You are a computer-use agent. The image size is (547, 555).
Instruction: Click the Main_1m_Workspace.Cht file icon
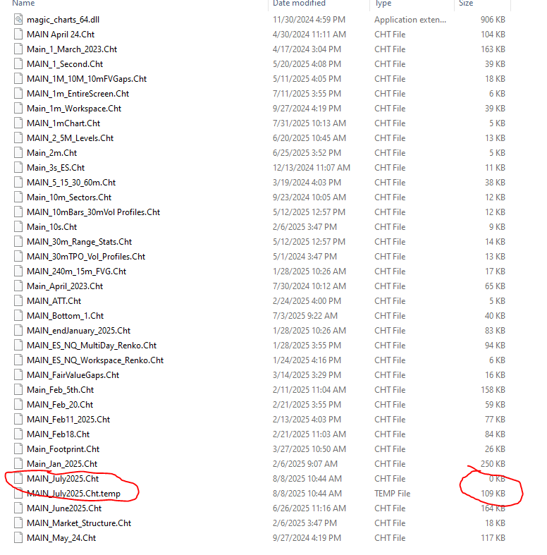tap(18, 109)
